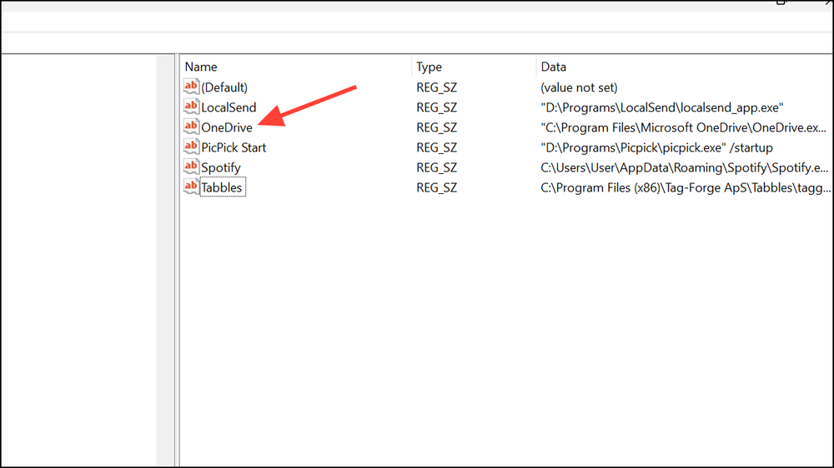Select the (Default) string value icon
834x468 pixels.
click(x=192, y=87)
